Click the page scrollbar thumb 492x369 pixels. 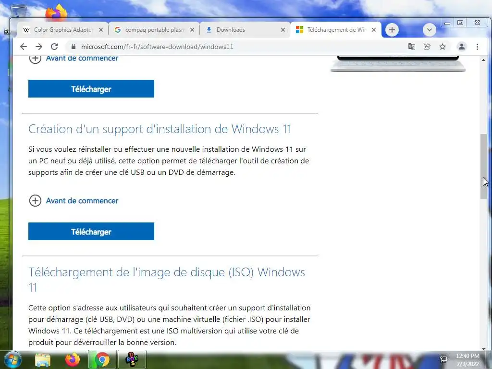(x=483, y=166)
